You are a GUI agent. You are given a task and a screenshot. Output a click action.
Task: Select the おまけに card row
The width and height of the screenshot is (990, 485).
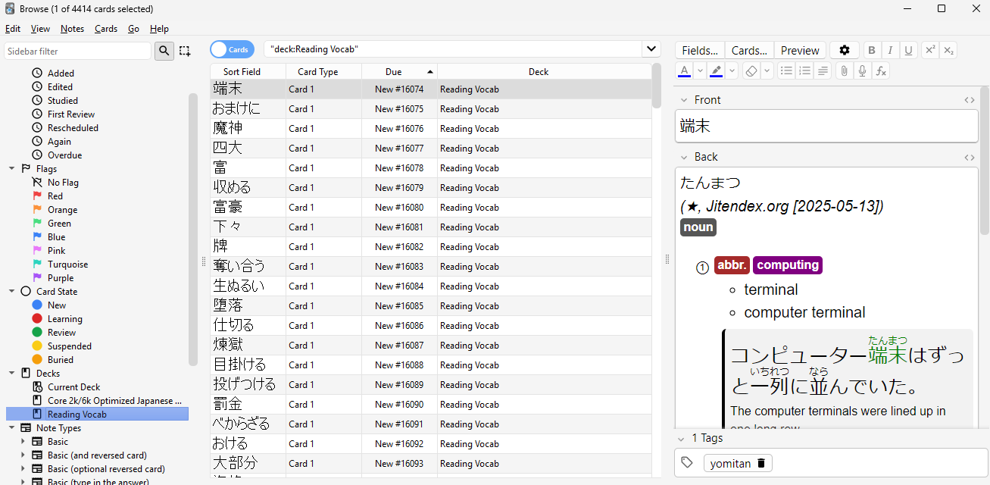431,108
